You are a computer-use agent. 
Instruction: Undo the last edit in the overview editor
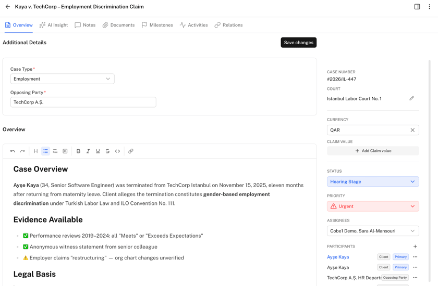(13, 151)
